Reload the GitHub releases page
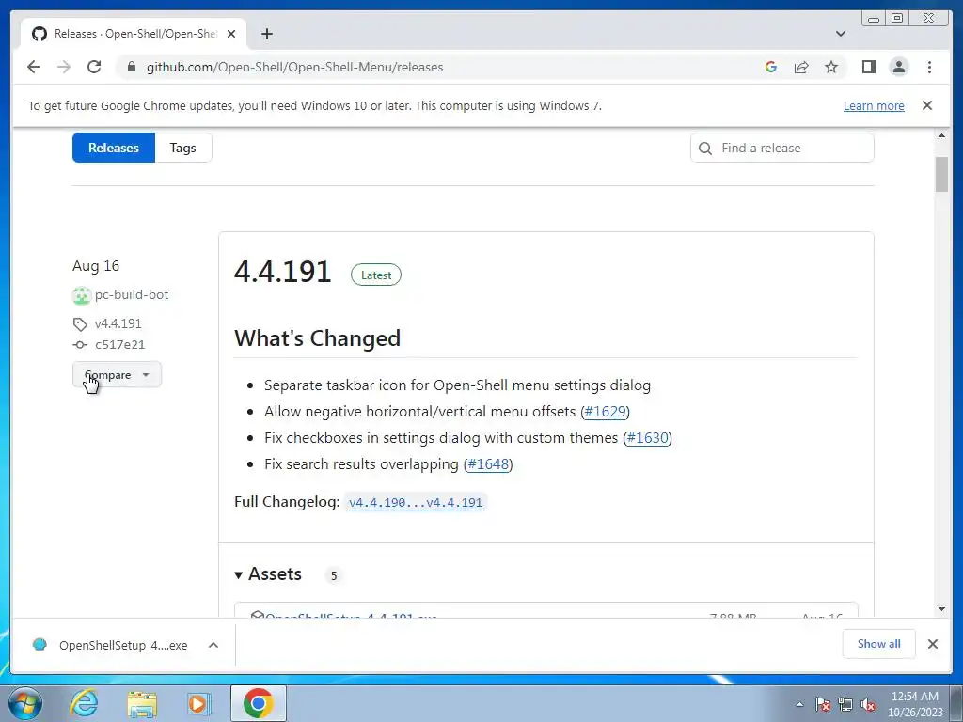This screenshot has height=722, width=963. (94, 67)
